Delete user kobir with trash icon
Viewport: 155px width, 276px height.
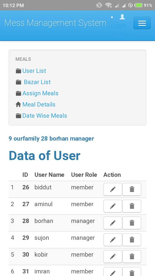(x=132, y=257)
